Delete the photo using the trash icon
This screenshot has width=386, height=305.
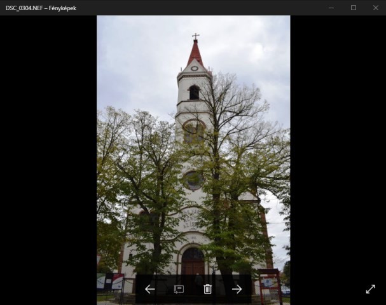207,289
